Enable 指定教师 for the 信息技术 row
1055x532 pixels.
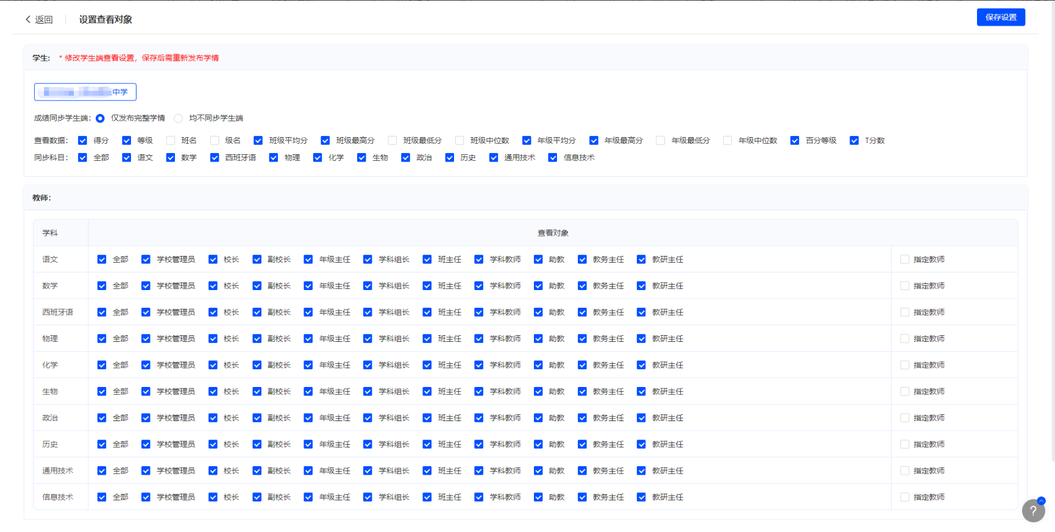904,497
